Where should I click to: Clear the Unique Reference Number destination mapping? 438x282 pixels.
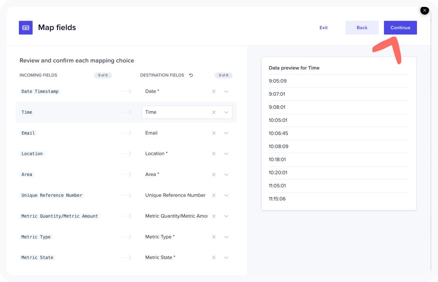214,195
